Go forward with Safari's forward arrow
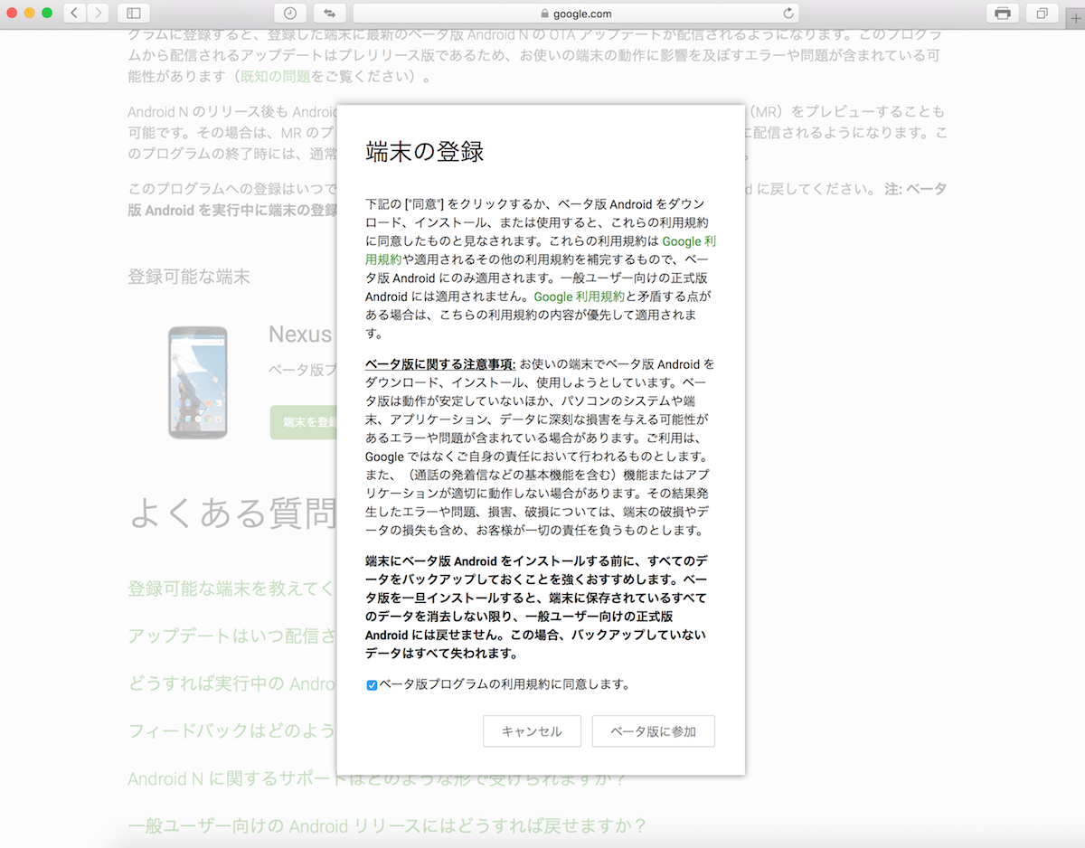The width and height of the screenshot is (1085, 848). (x=97, y=13)
